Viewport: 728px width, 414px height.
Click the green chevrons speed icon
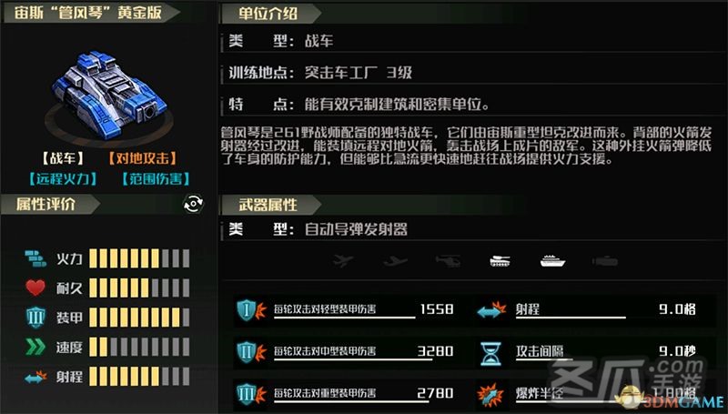[35, 347]
